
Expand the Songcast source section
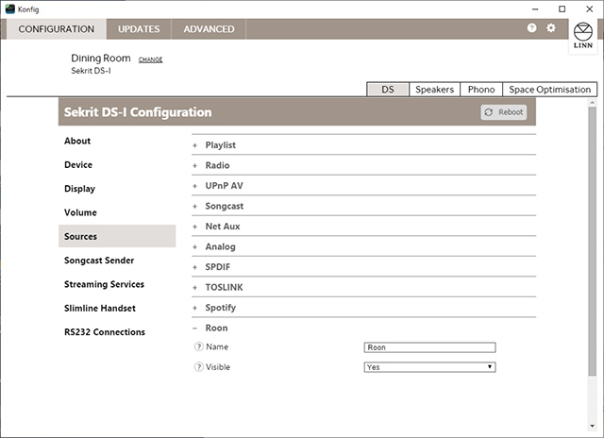pyautogui.click(x=363, y=206)
